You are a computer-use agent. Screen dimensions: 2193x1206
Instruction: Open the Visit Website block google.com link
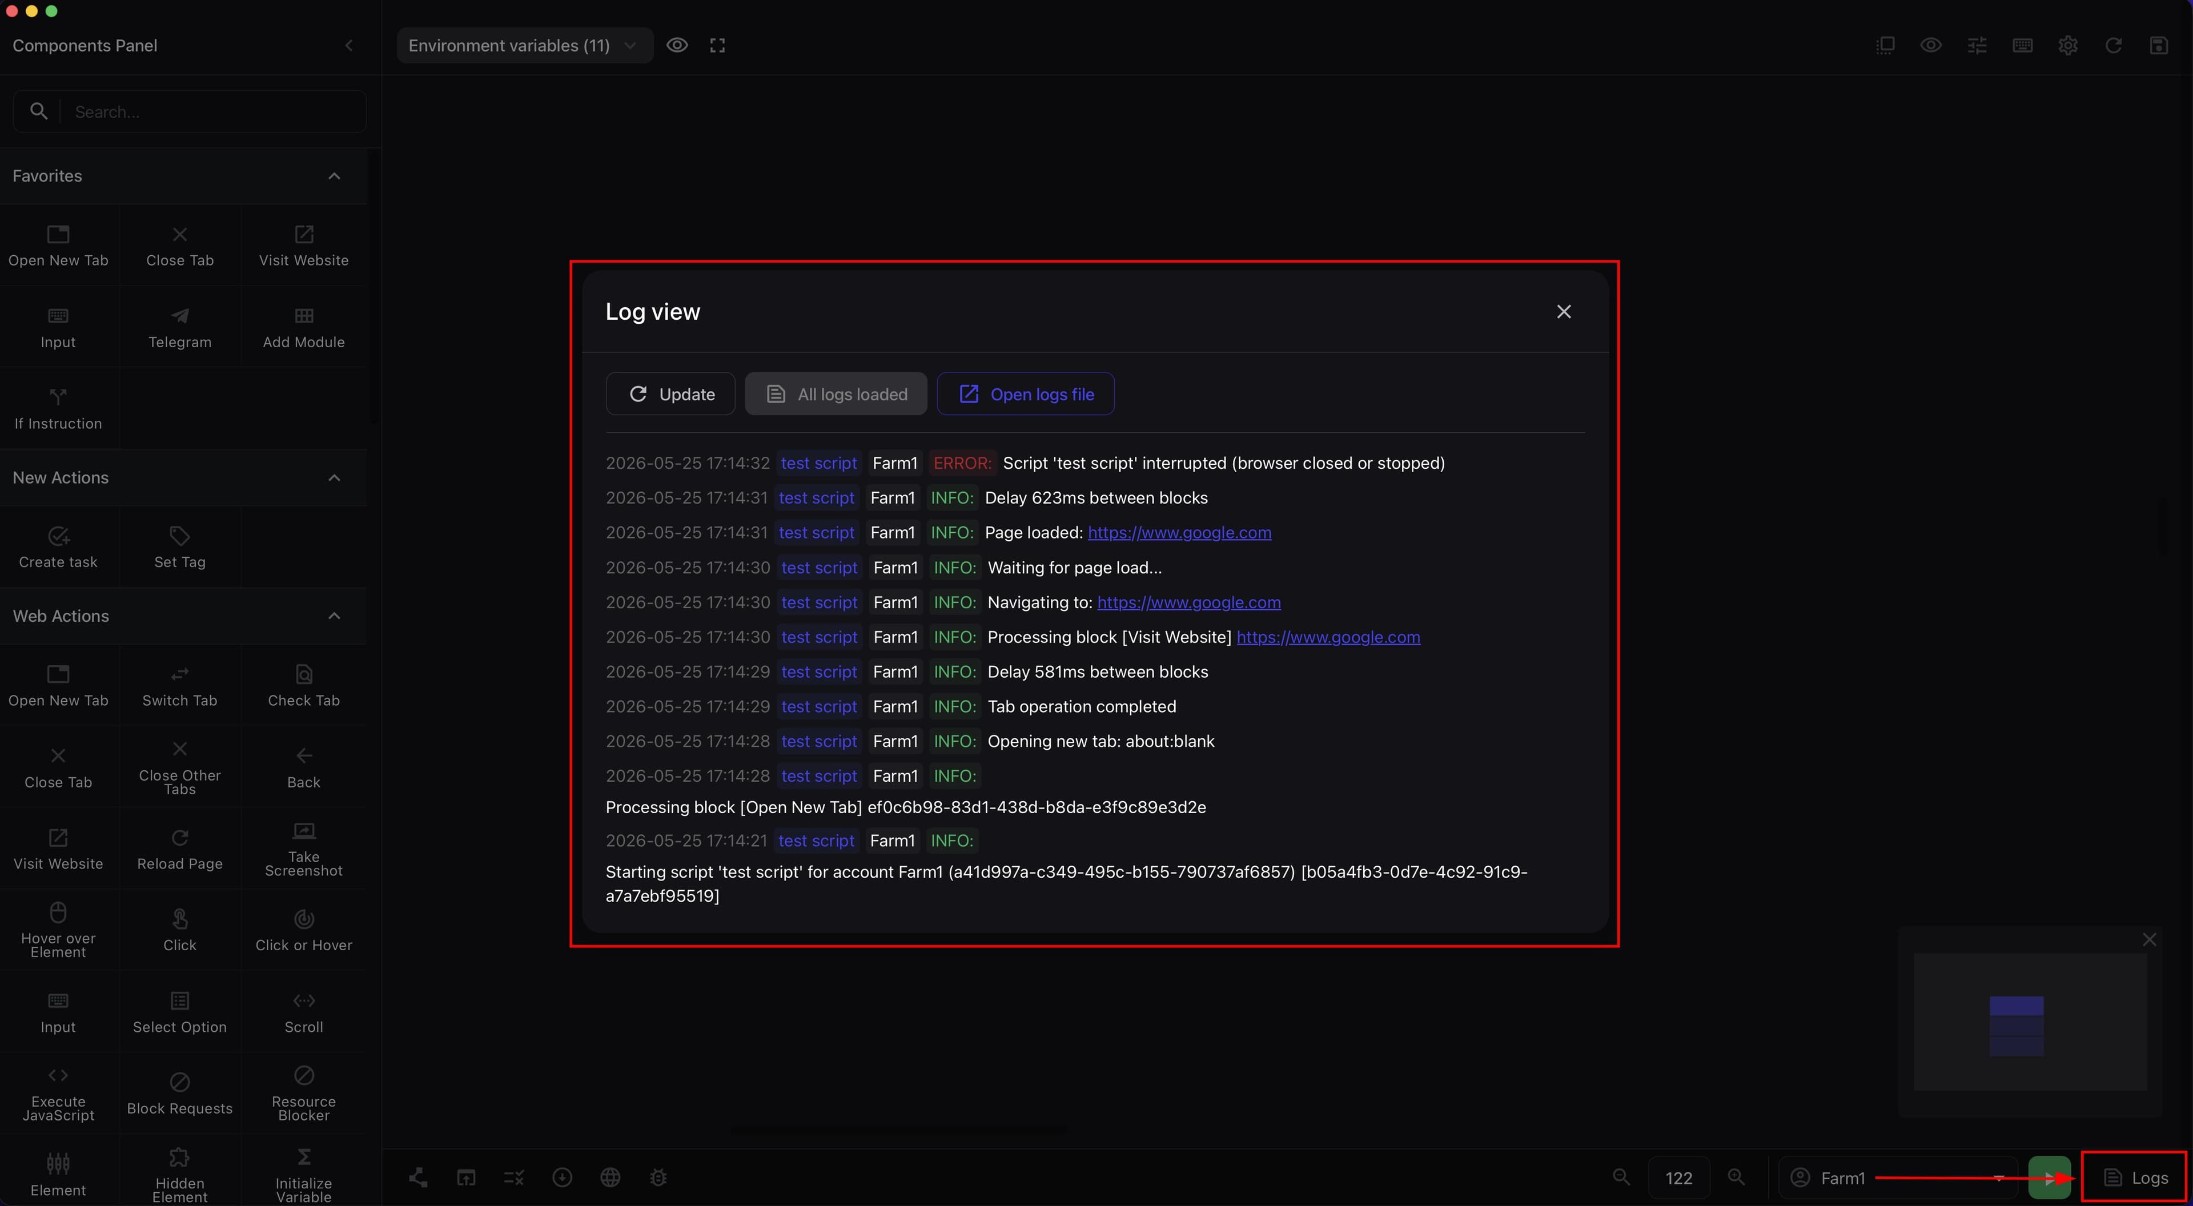(x=1328, y=637)
